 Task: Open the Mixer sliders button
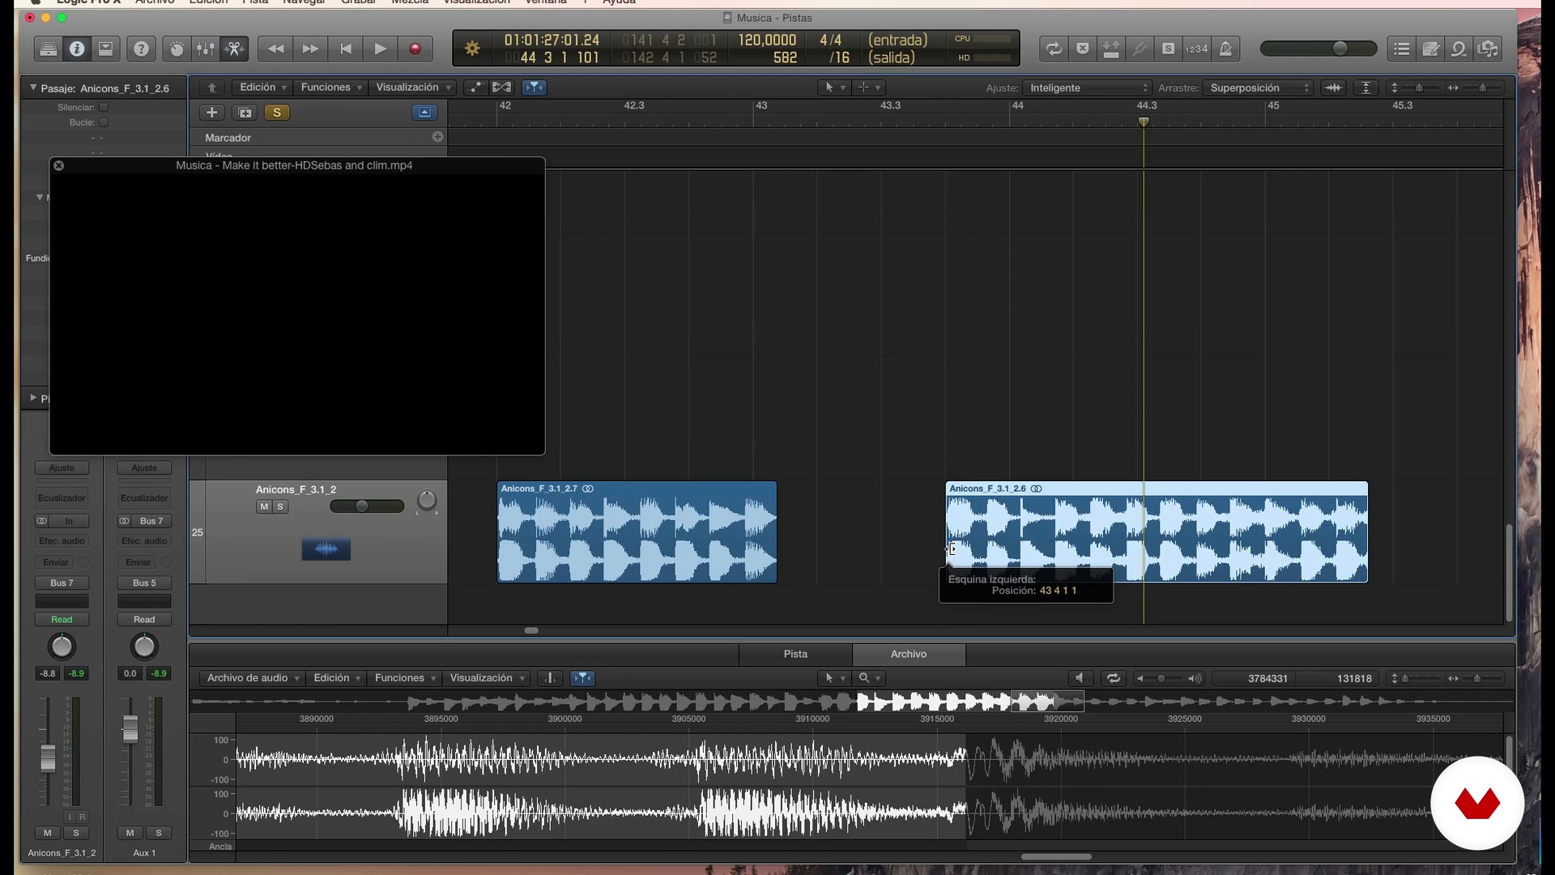coord(206,49)
